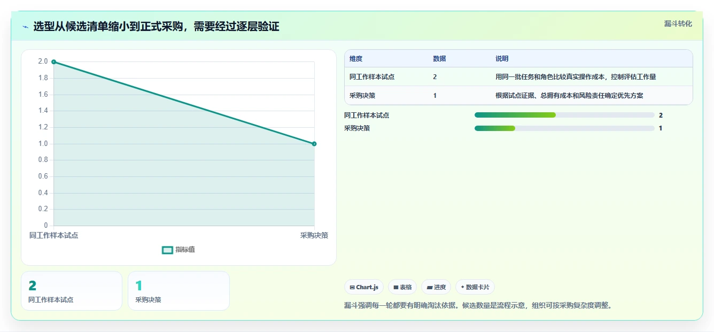Select the chart data point at 2.0
The height and width of the screenshot is (332, 714).
click(x=53, y=61)
